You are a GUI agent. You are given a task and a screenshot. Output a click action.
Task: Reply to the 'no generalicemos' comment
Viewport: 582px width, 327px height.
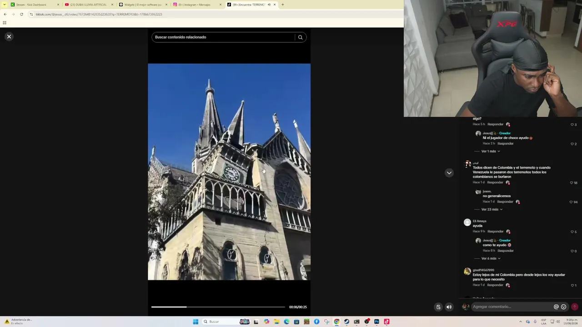coord(505,202)
